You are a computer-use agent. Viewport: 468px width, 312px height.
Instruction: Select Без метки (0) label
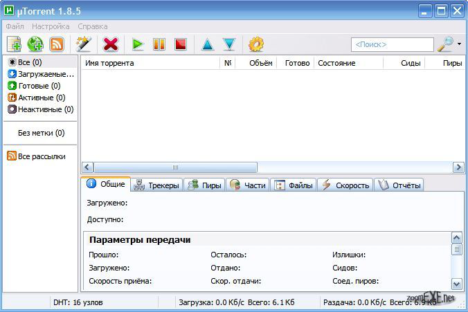tap(41, 133)
